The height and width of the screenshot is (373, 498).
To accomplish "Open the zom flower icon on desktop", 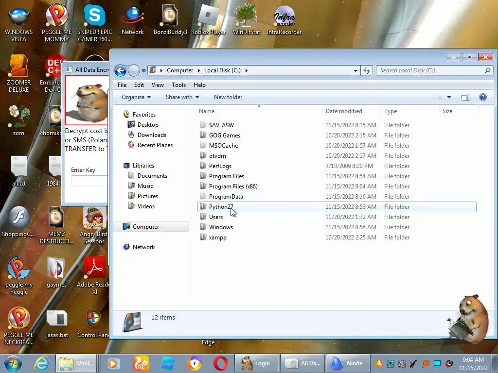I will click(x=19, y=120).
